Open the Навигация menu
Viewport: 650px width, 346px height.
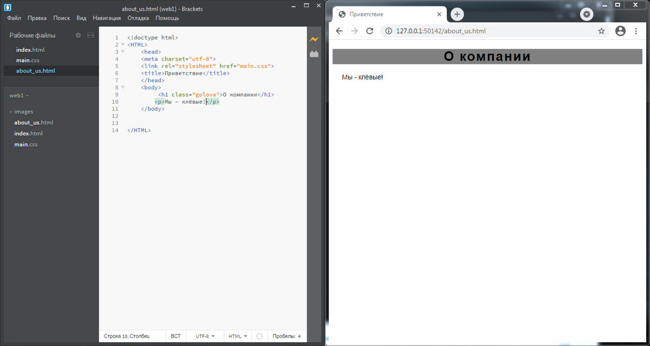coord(107,18)
